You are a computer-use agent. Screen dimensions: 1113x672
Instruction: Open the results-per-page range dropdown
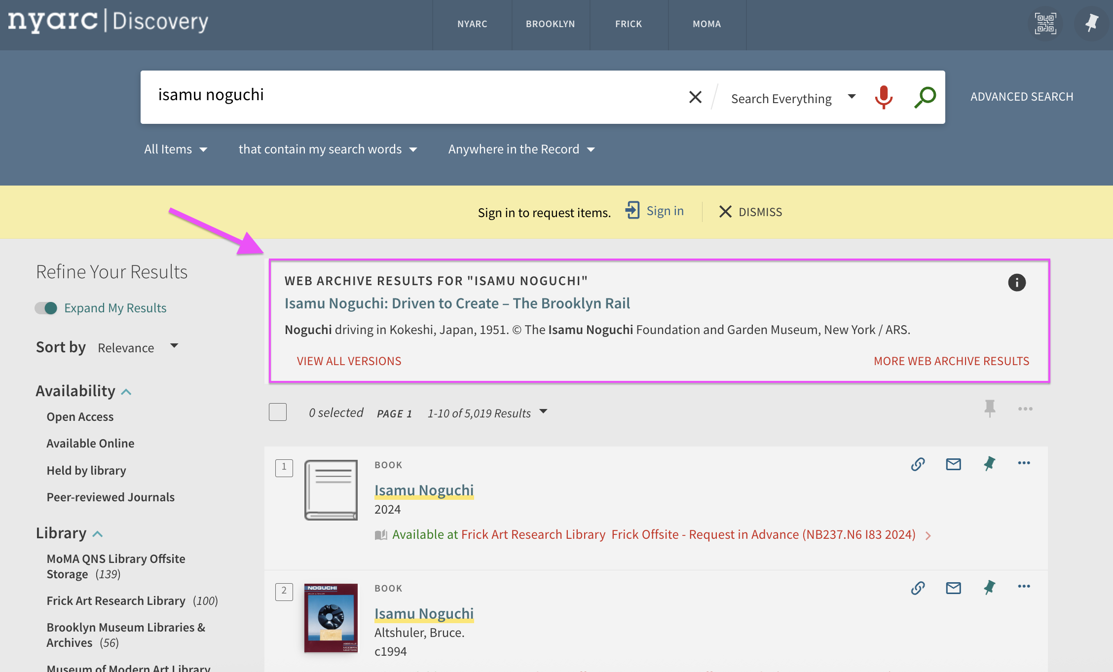(x=487, y=412)
